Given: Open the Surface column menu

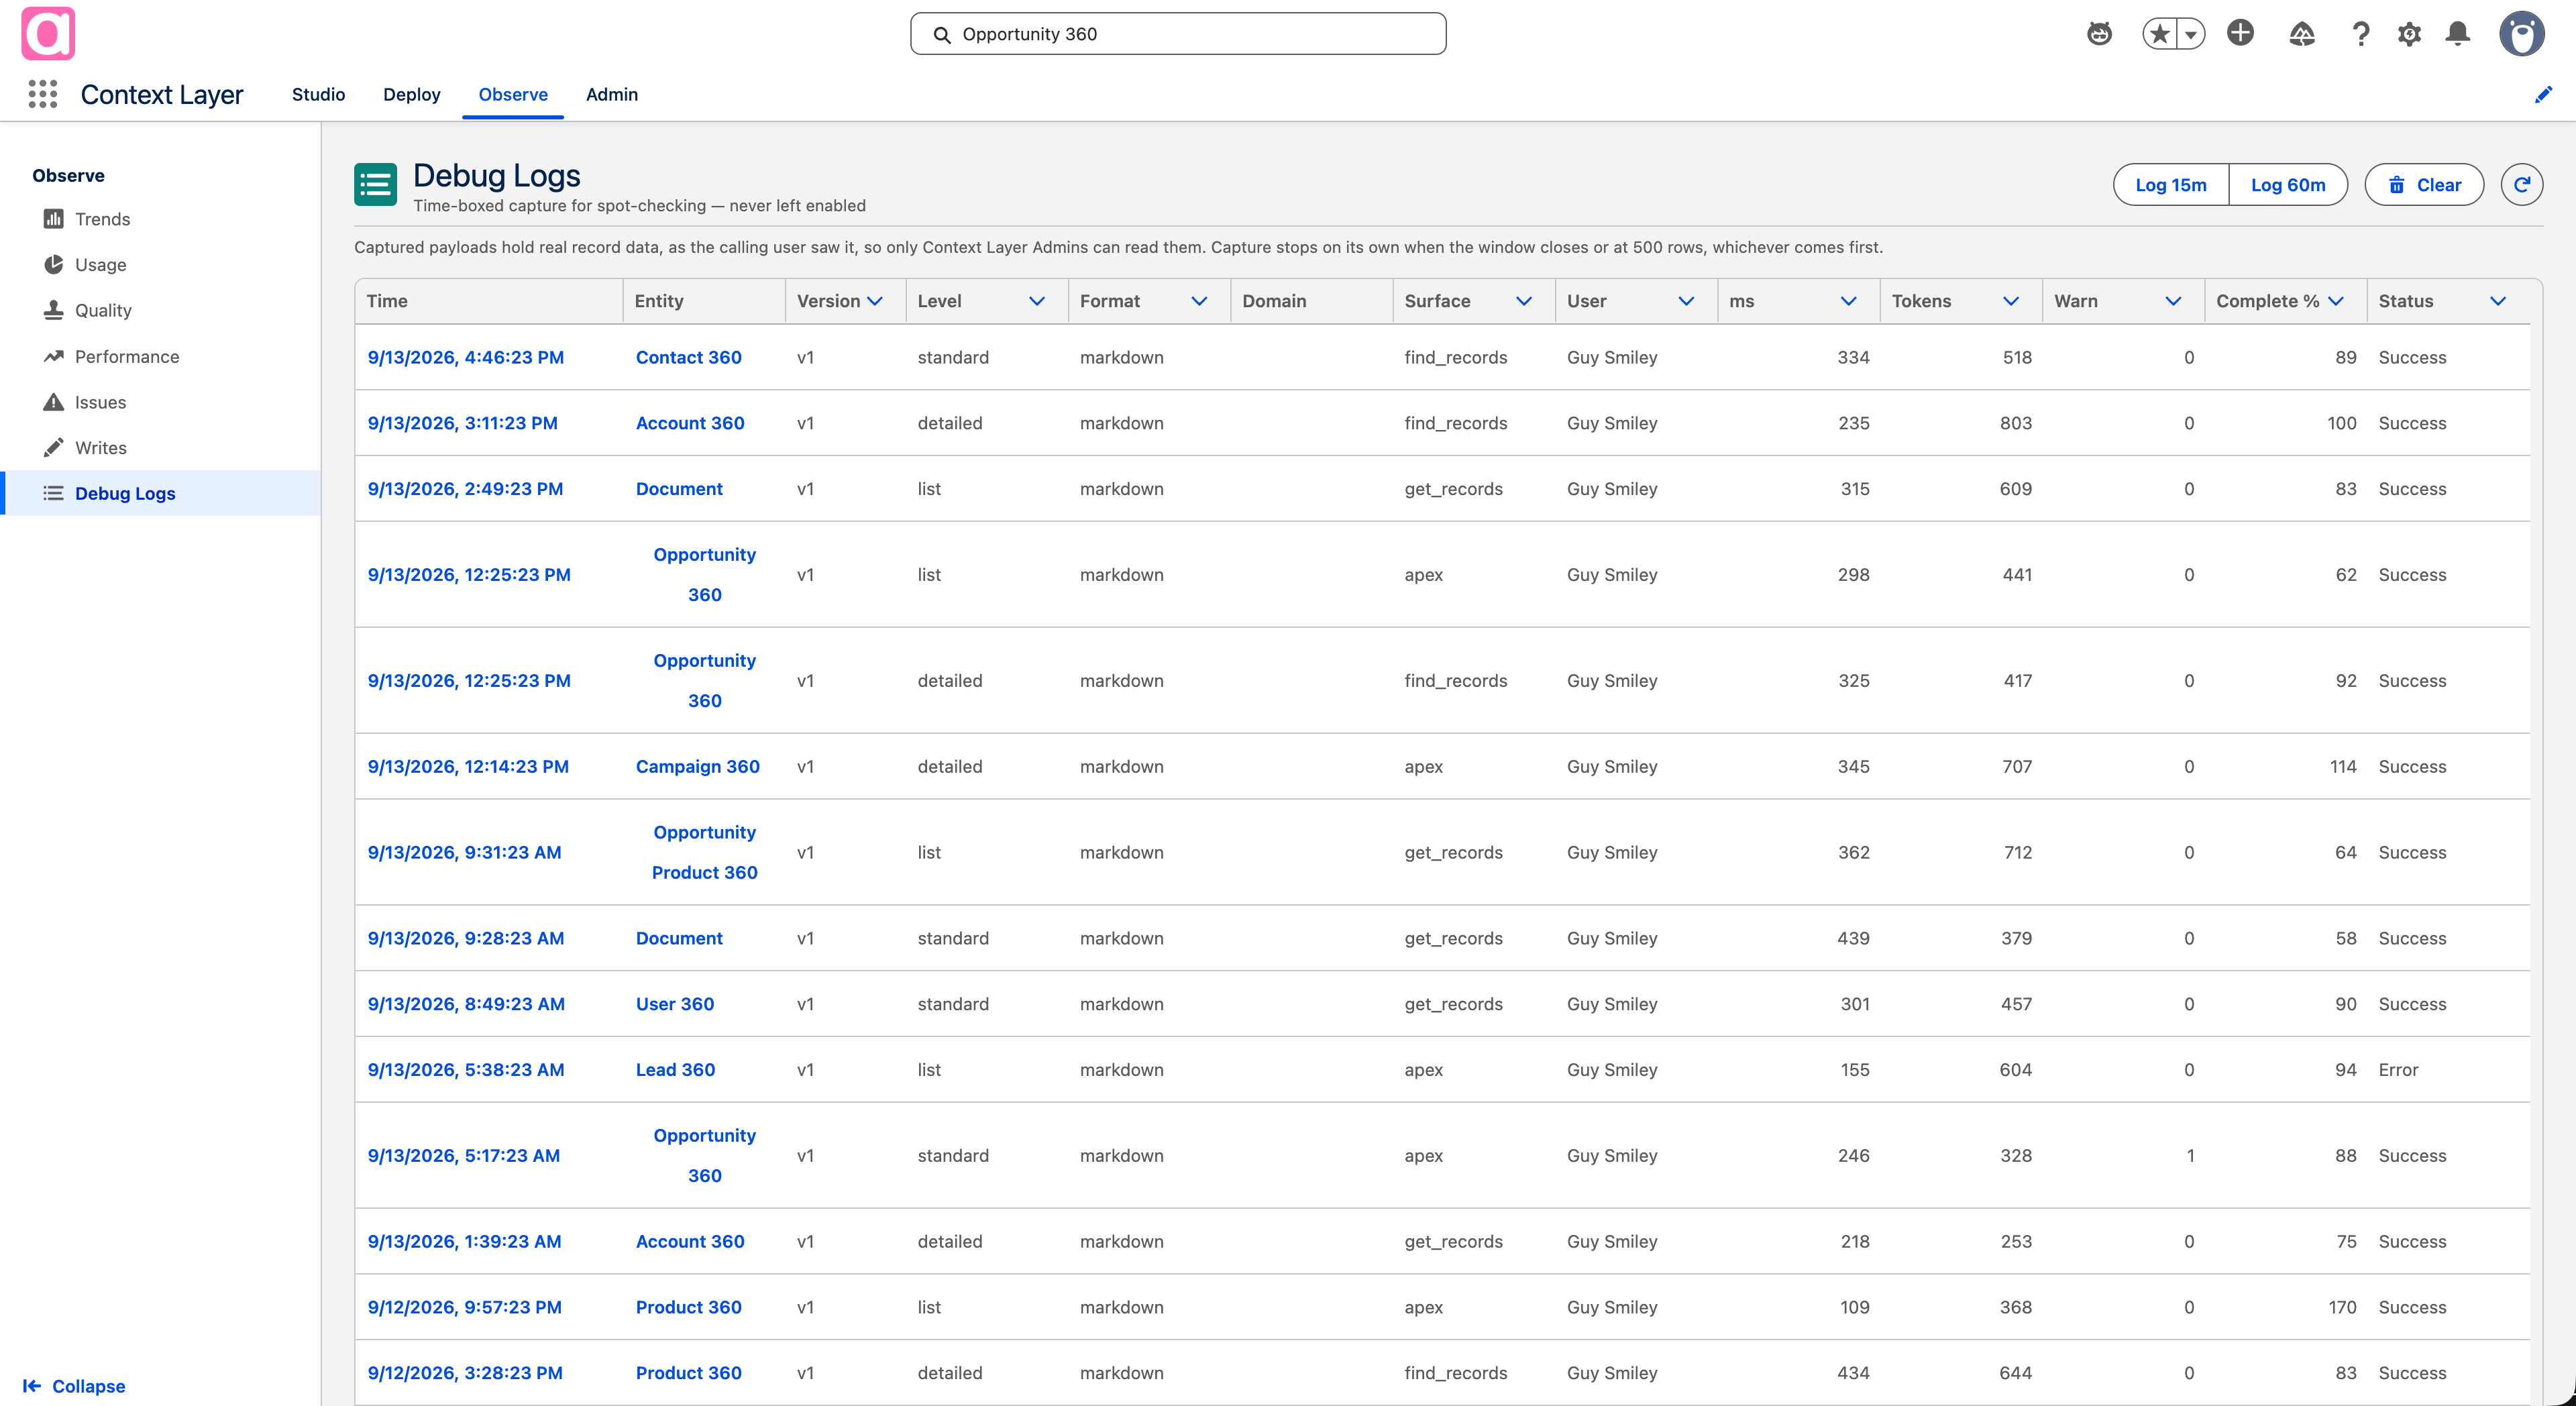Looking at the screenshot, I should coord(1524,301).
